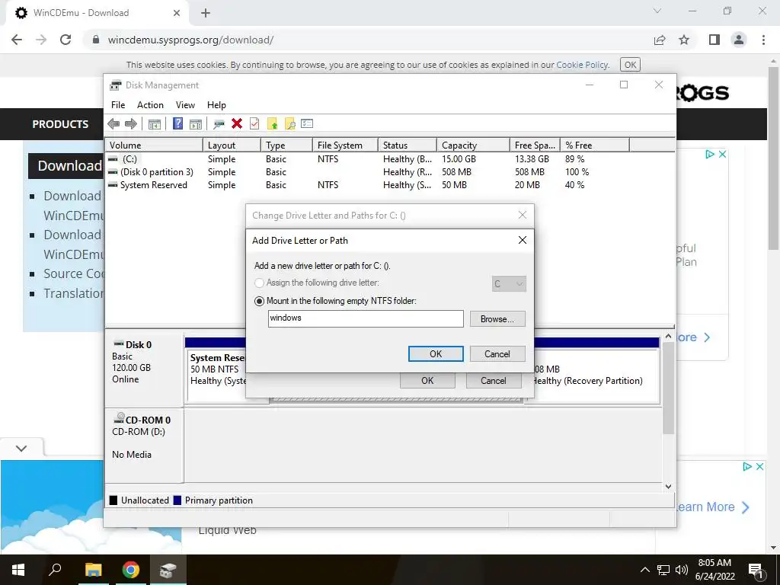Click the Forward arrow in Disk Management toolbar

[131, 124]
